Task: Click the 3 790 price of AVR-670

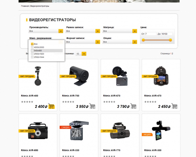Action: click(x=123, y=106)
